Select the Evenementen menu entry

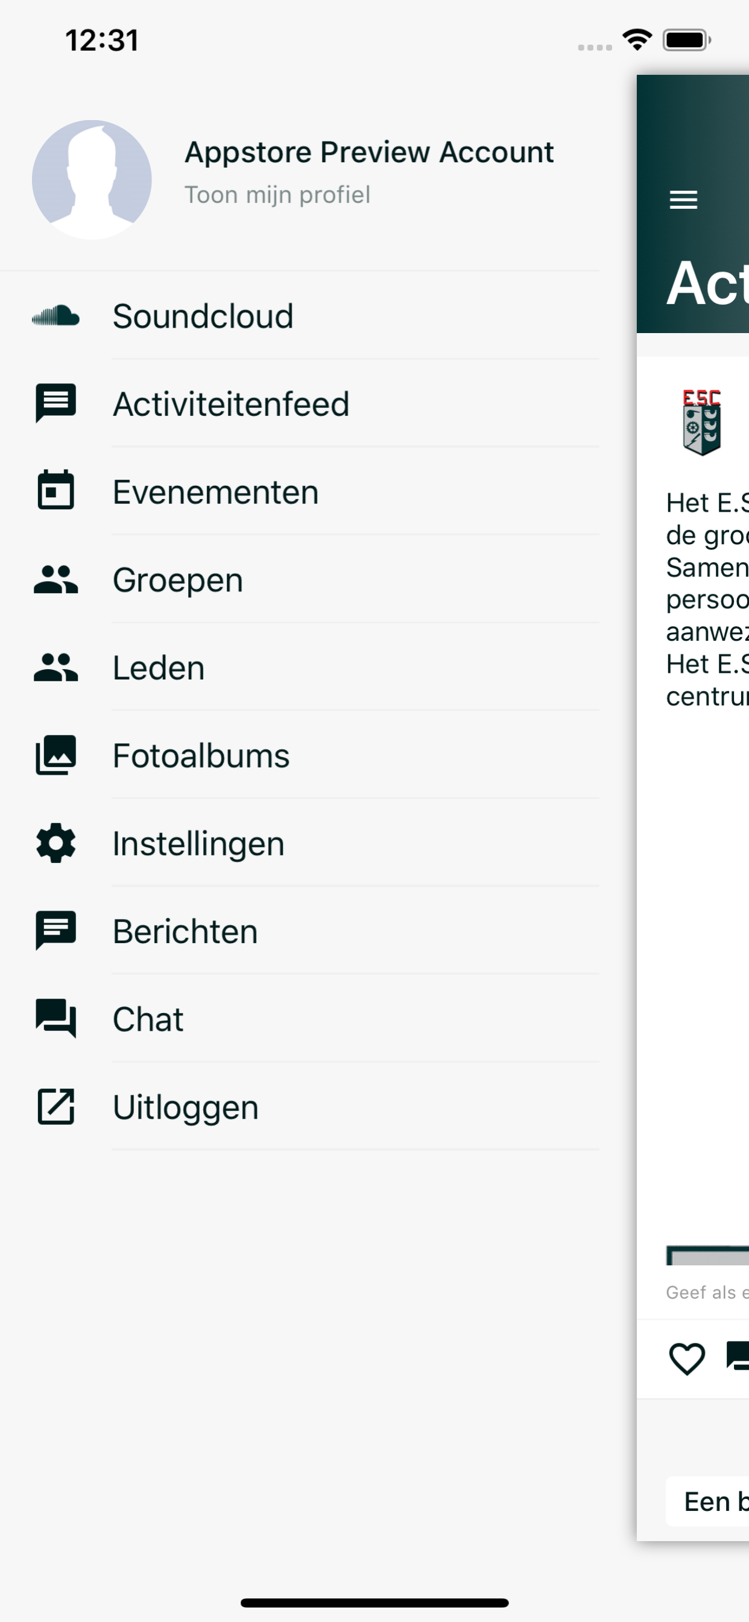[215, 492]
